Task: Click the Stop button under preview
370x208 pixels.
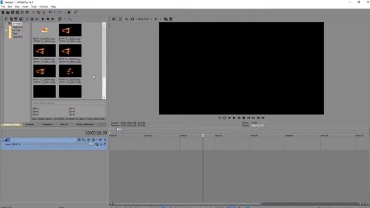Action: pyautogui.click(x=244, y=118)
